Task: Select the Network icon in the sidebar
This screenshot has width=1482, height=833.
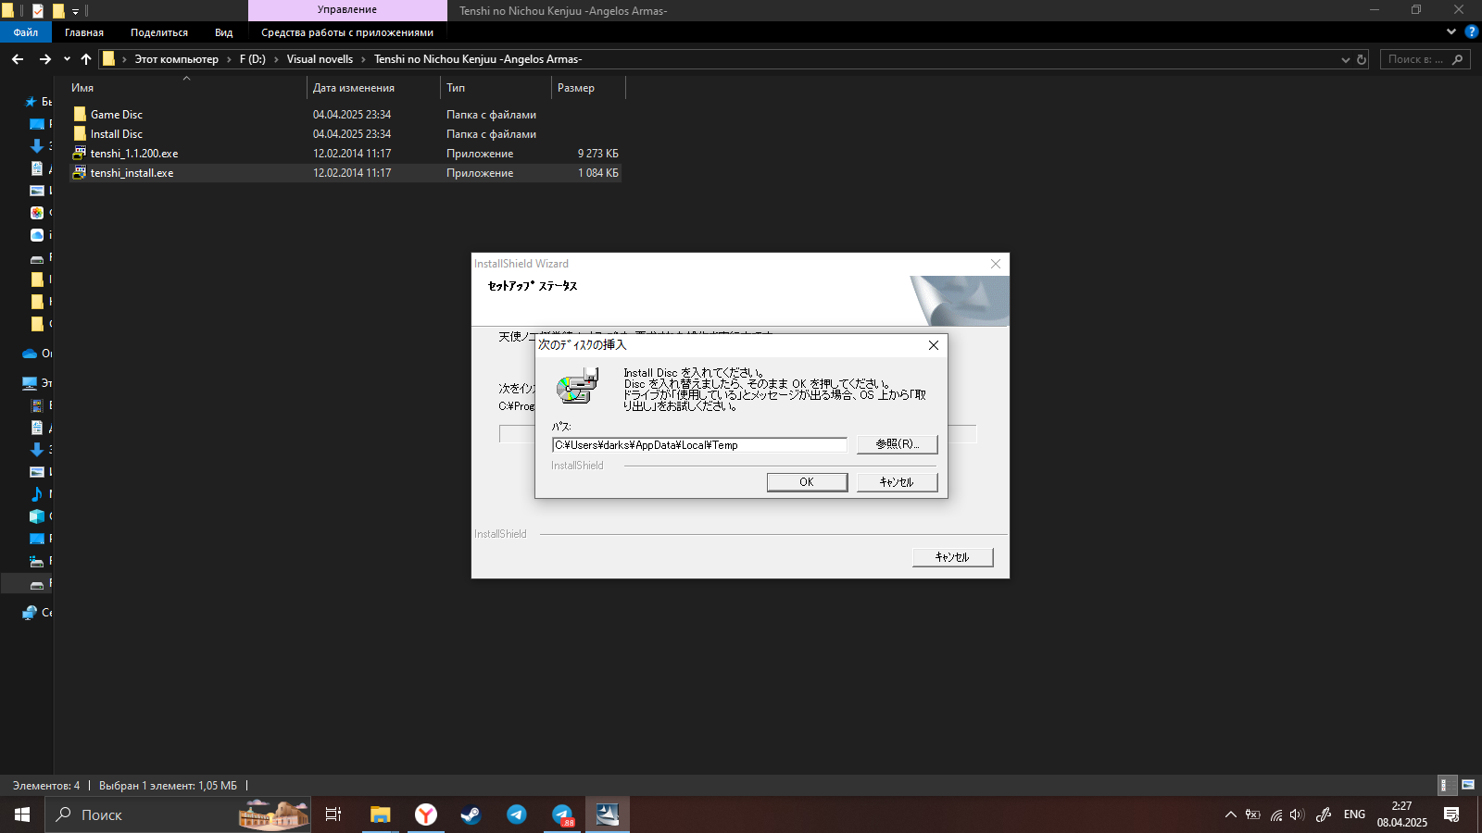Action: click(30, 613)
